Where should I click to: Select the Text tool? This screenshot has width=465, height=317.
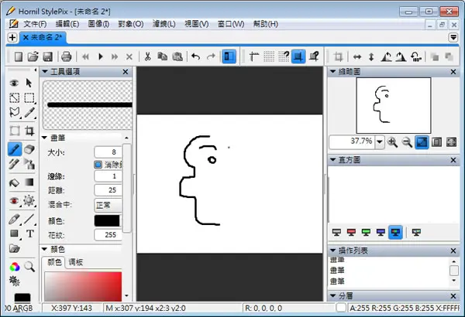29,233
